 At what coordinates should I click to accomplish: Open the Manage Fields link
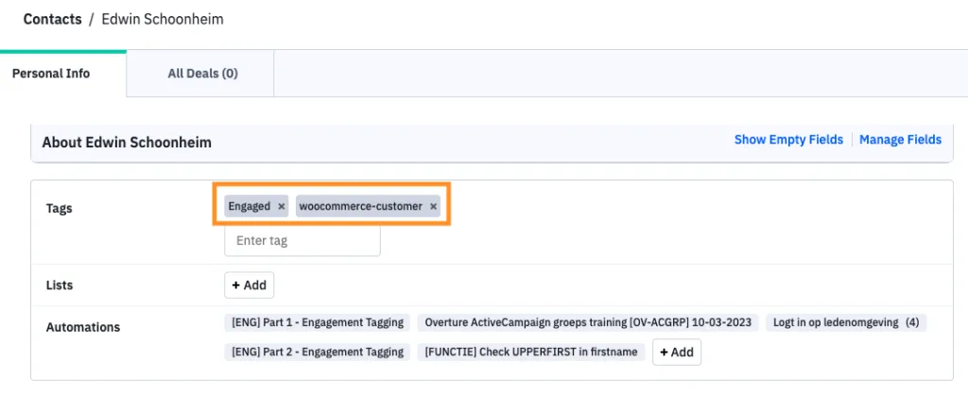900,140
